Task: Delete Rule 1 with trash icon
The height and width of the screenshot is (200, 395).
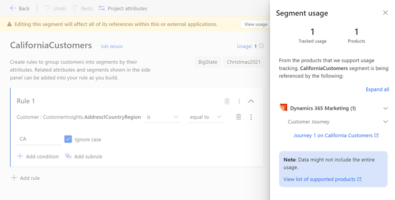Action: tap(227, 101)
